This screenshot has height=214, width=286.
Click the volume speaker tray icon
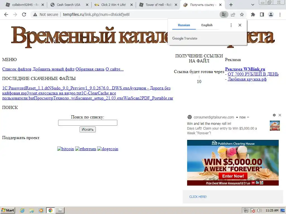pos(259,211)
